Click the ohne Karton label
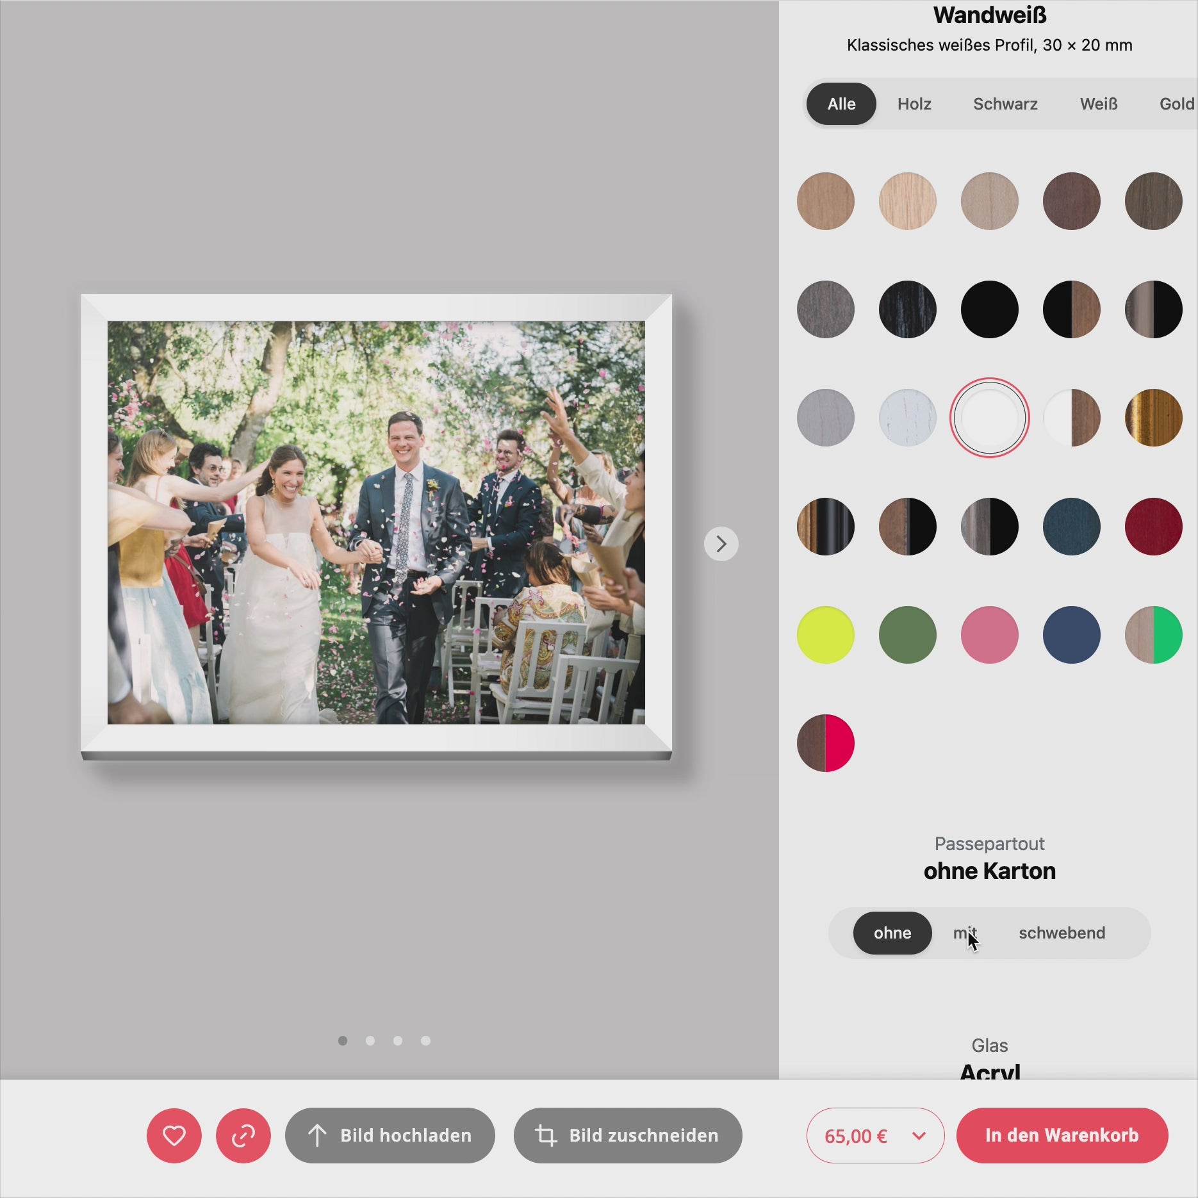 pyautogui.click(x=990, y=871)
